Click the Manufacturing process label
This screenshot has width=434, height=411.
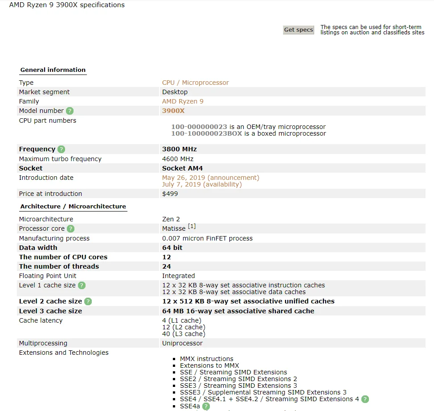[54, 238]
